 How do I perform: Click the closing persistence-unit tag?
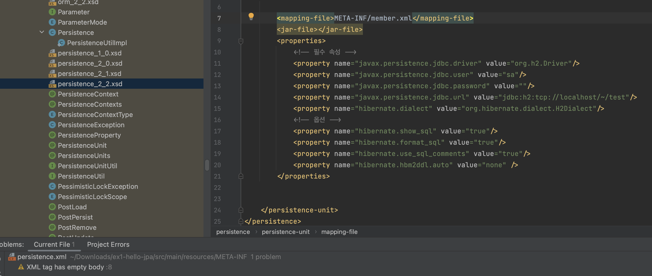(299, 210)
